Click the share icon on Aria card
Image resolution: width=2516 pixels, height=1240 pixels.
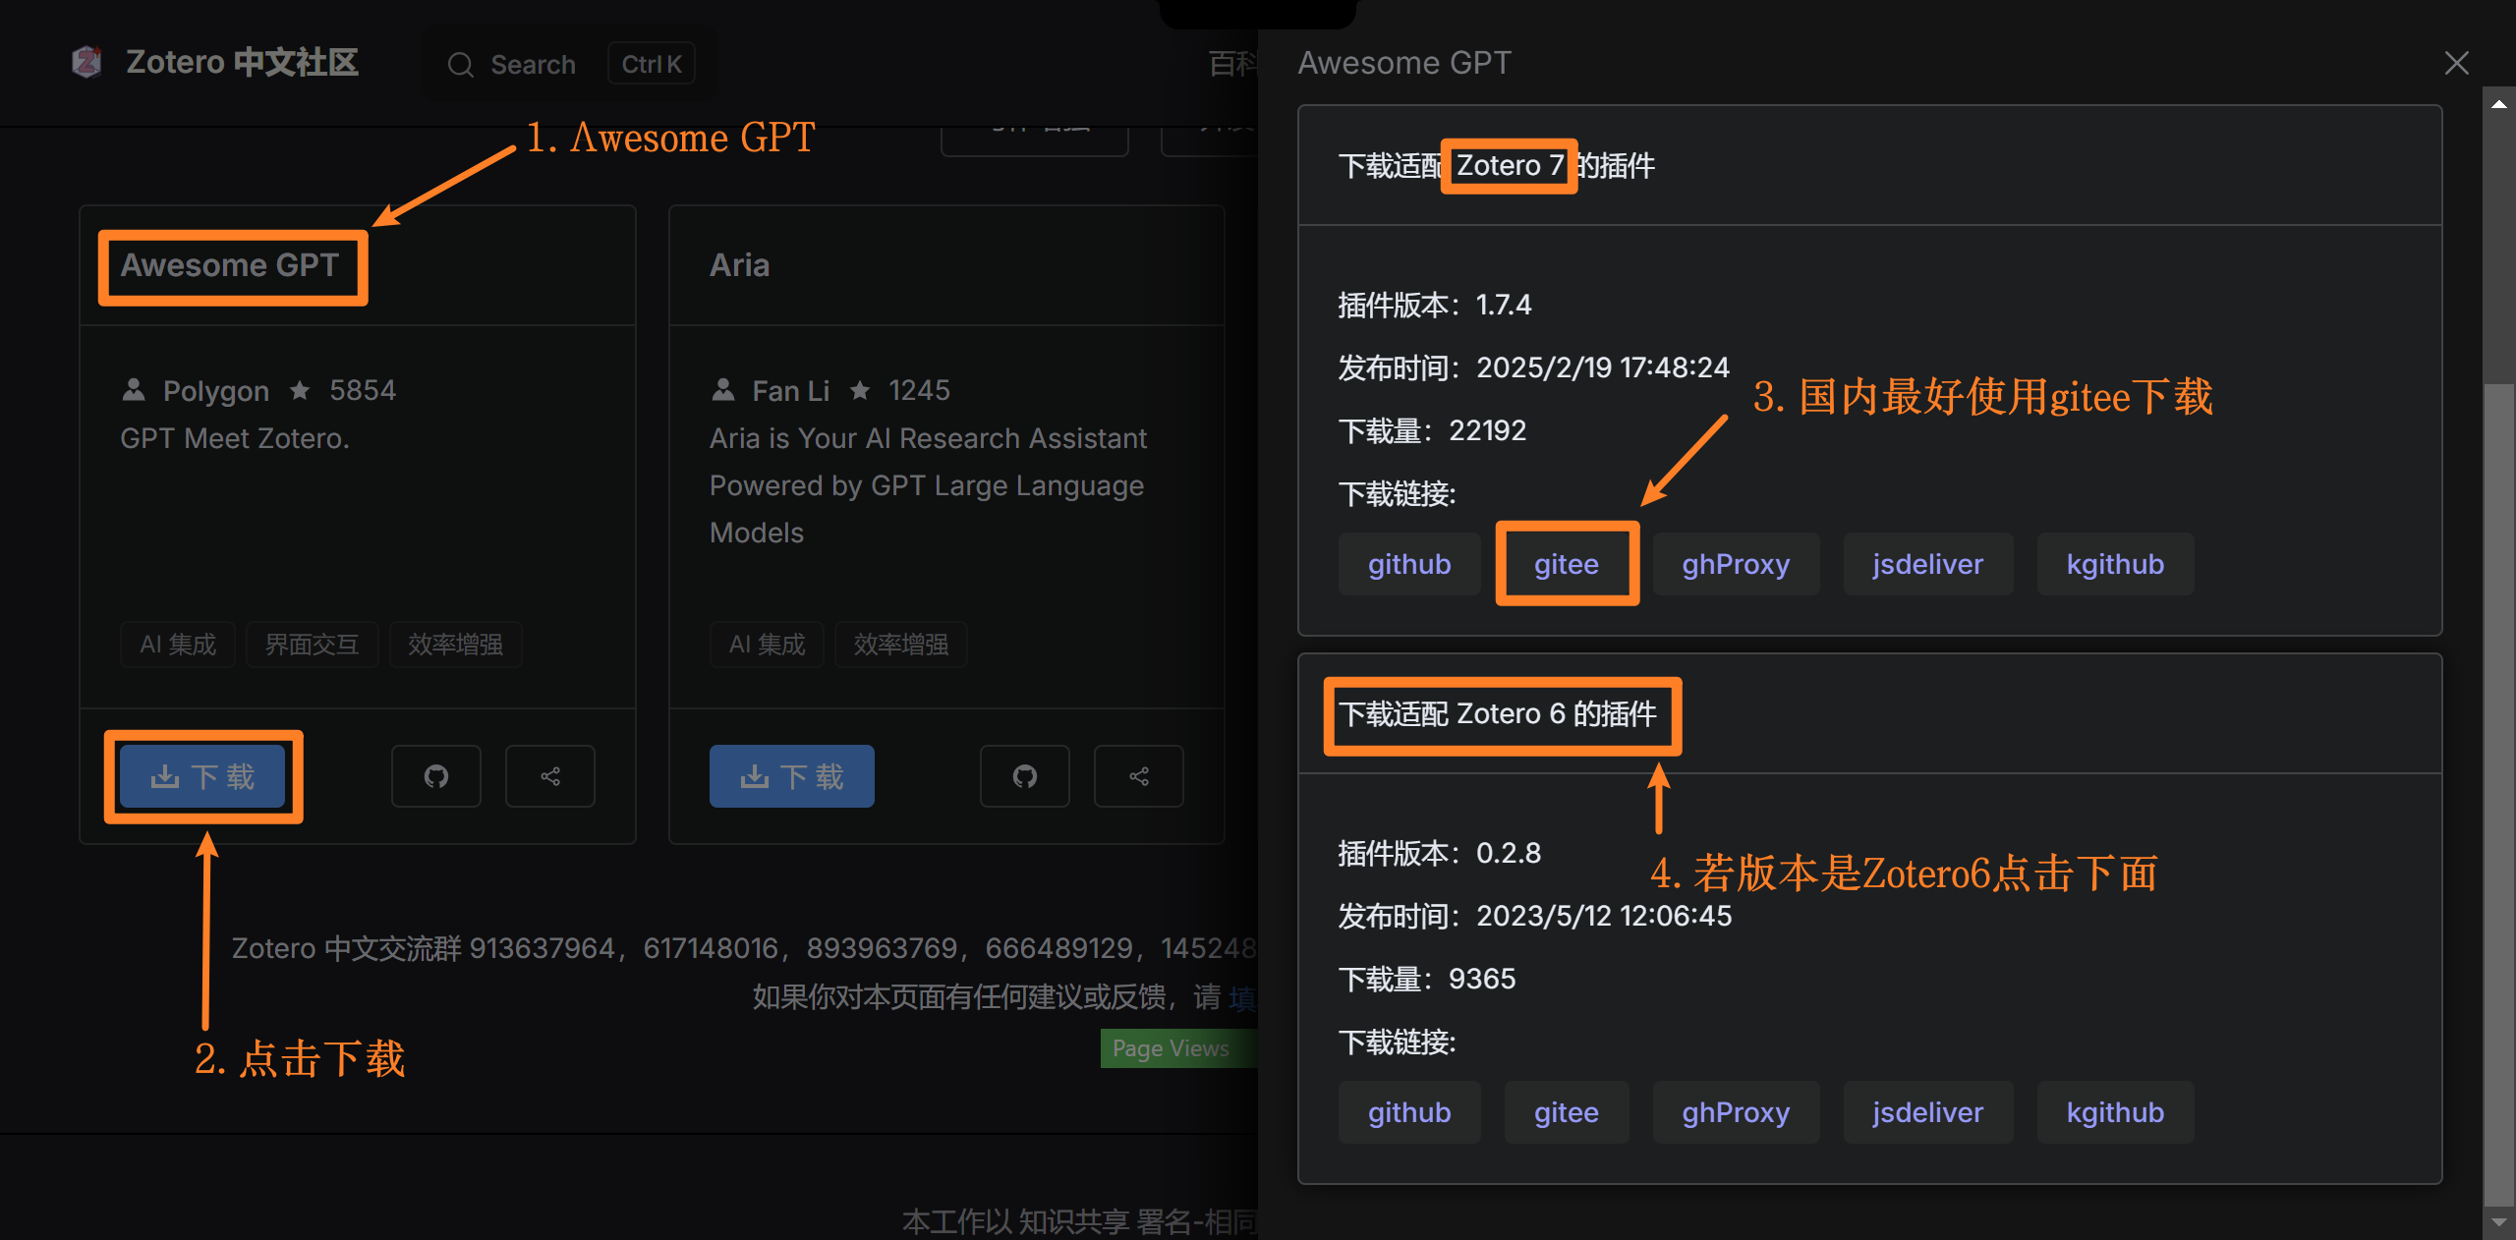pos(1138,776)
